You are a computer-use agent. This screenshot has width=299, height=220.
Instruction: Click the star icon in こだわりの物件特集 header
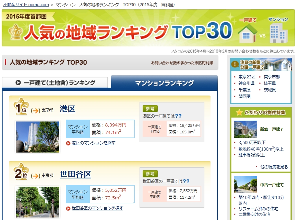click(x=239, y=112)
